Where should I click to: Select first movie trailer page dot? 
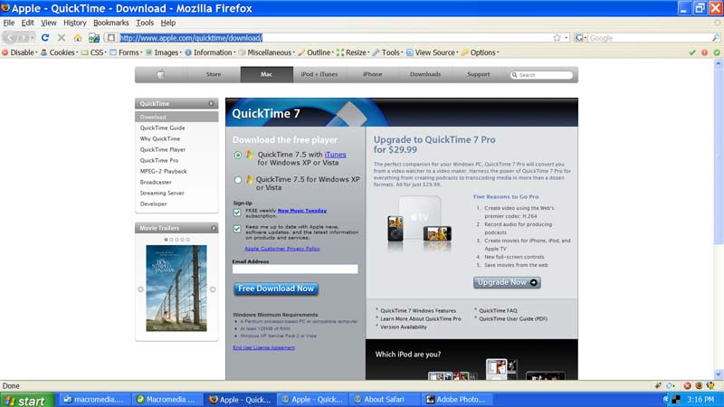click(167, 240)
